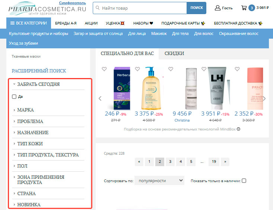Viewport: 273px width, 210px height.
Task: Go to previous carousel slide arrow
Action: tap(100, 98)
